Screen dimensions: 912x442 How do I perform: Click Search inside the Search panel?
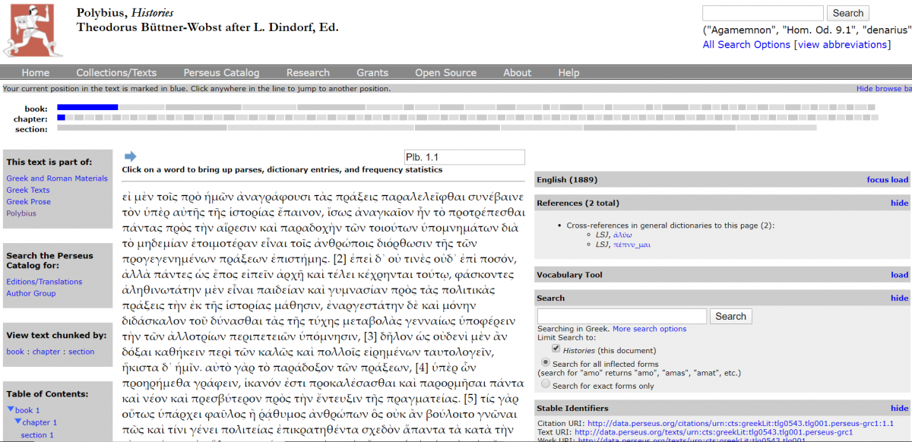click(730, 316)
